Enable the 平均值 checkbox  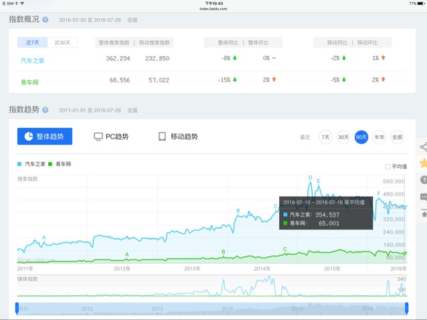tap(388, 167)
